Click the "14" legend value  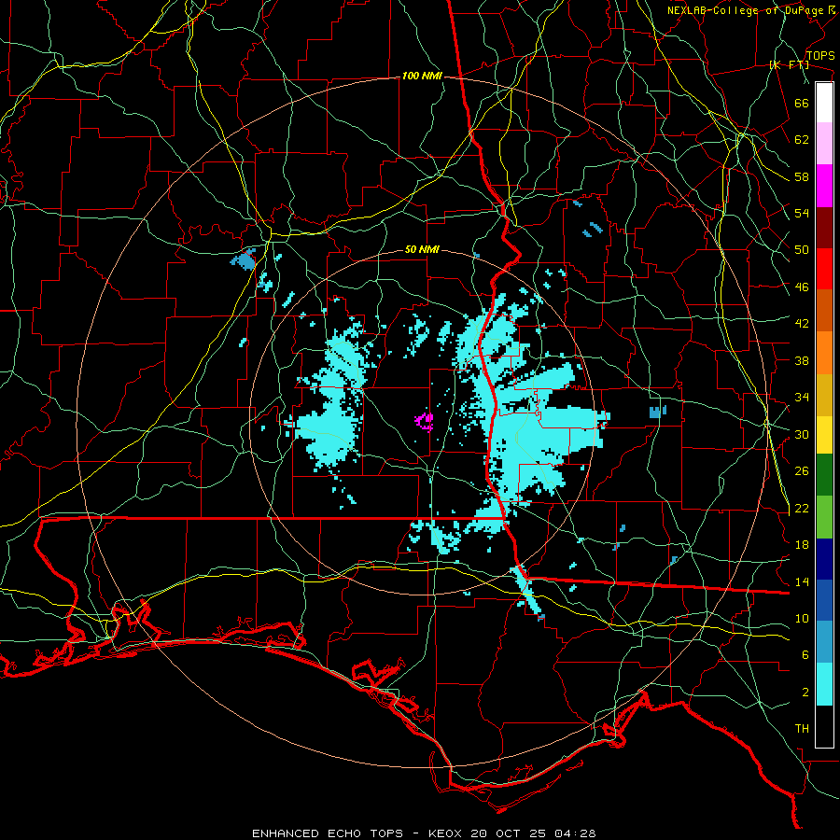coord(802,581)
